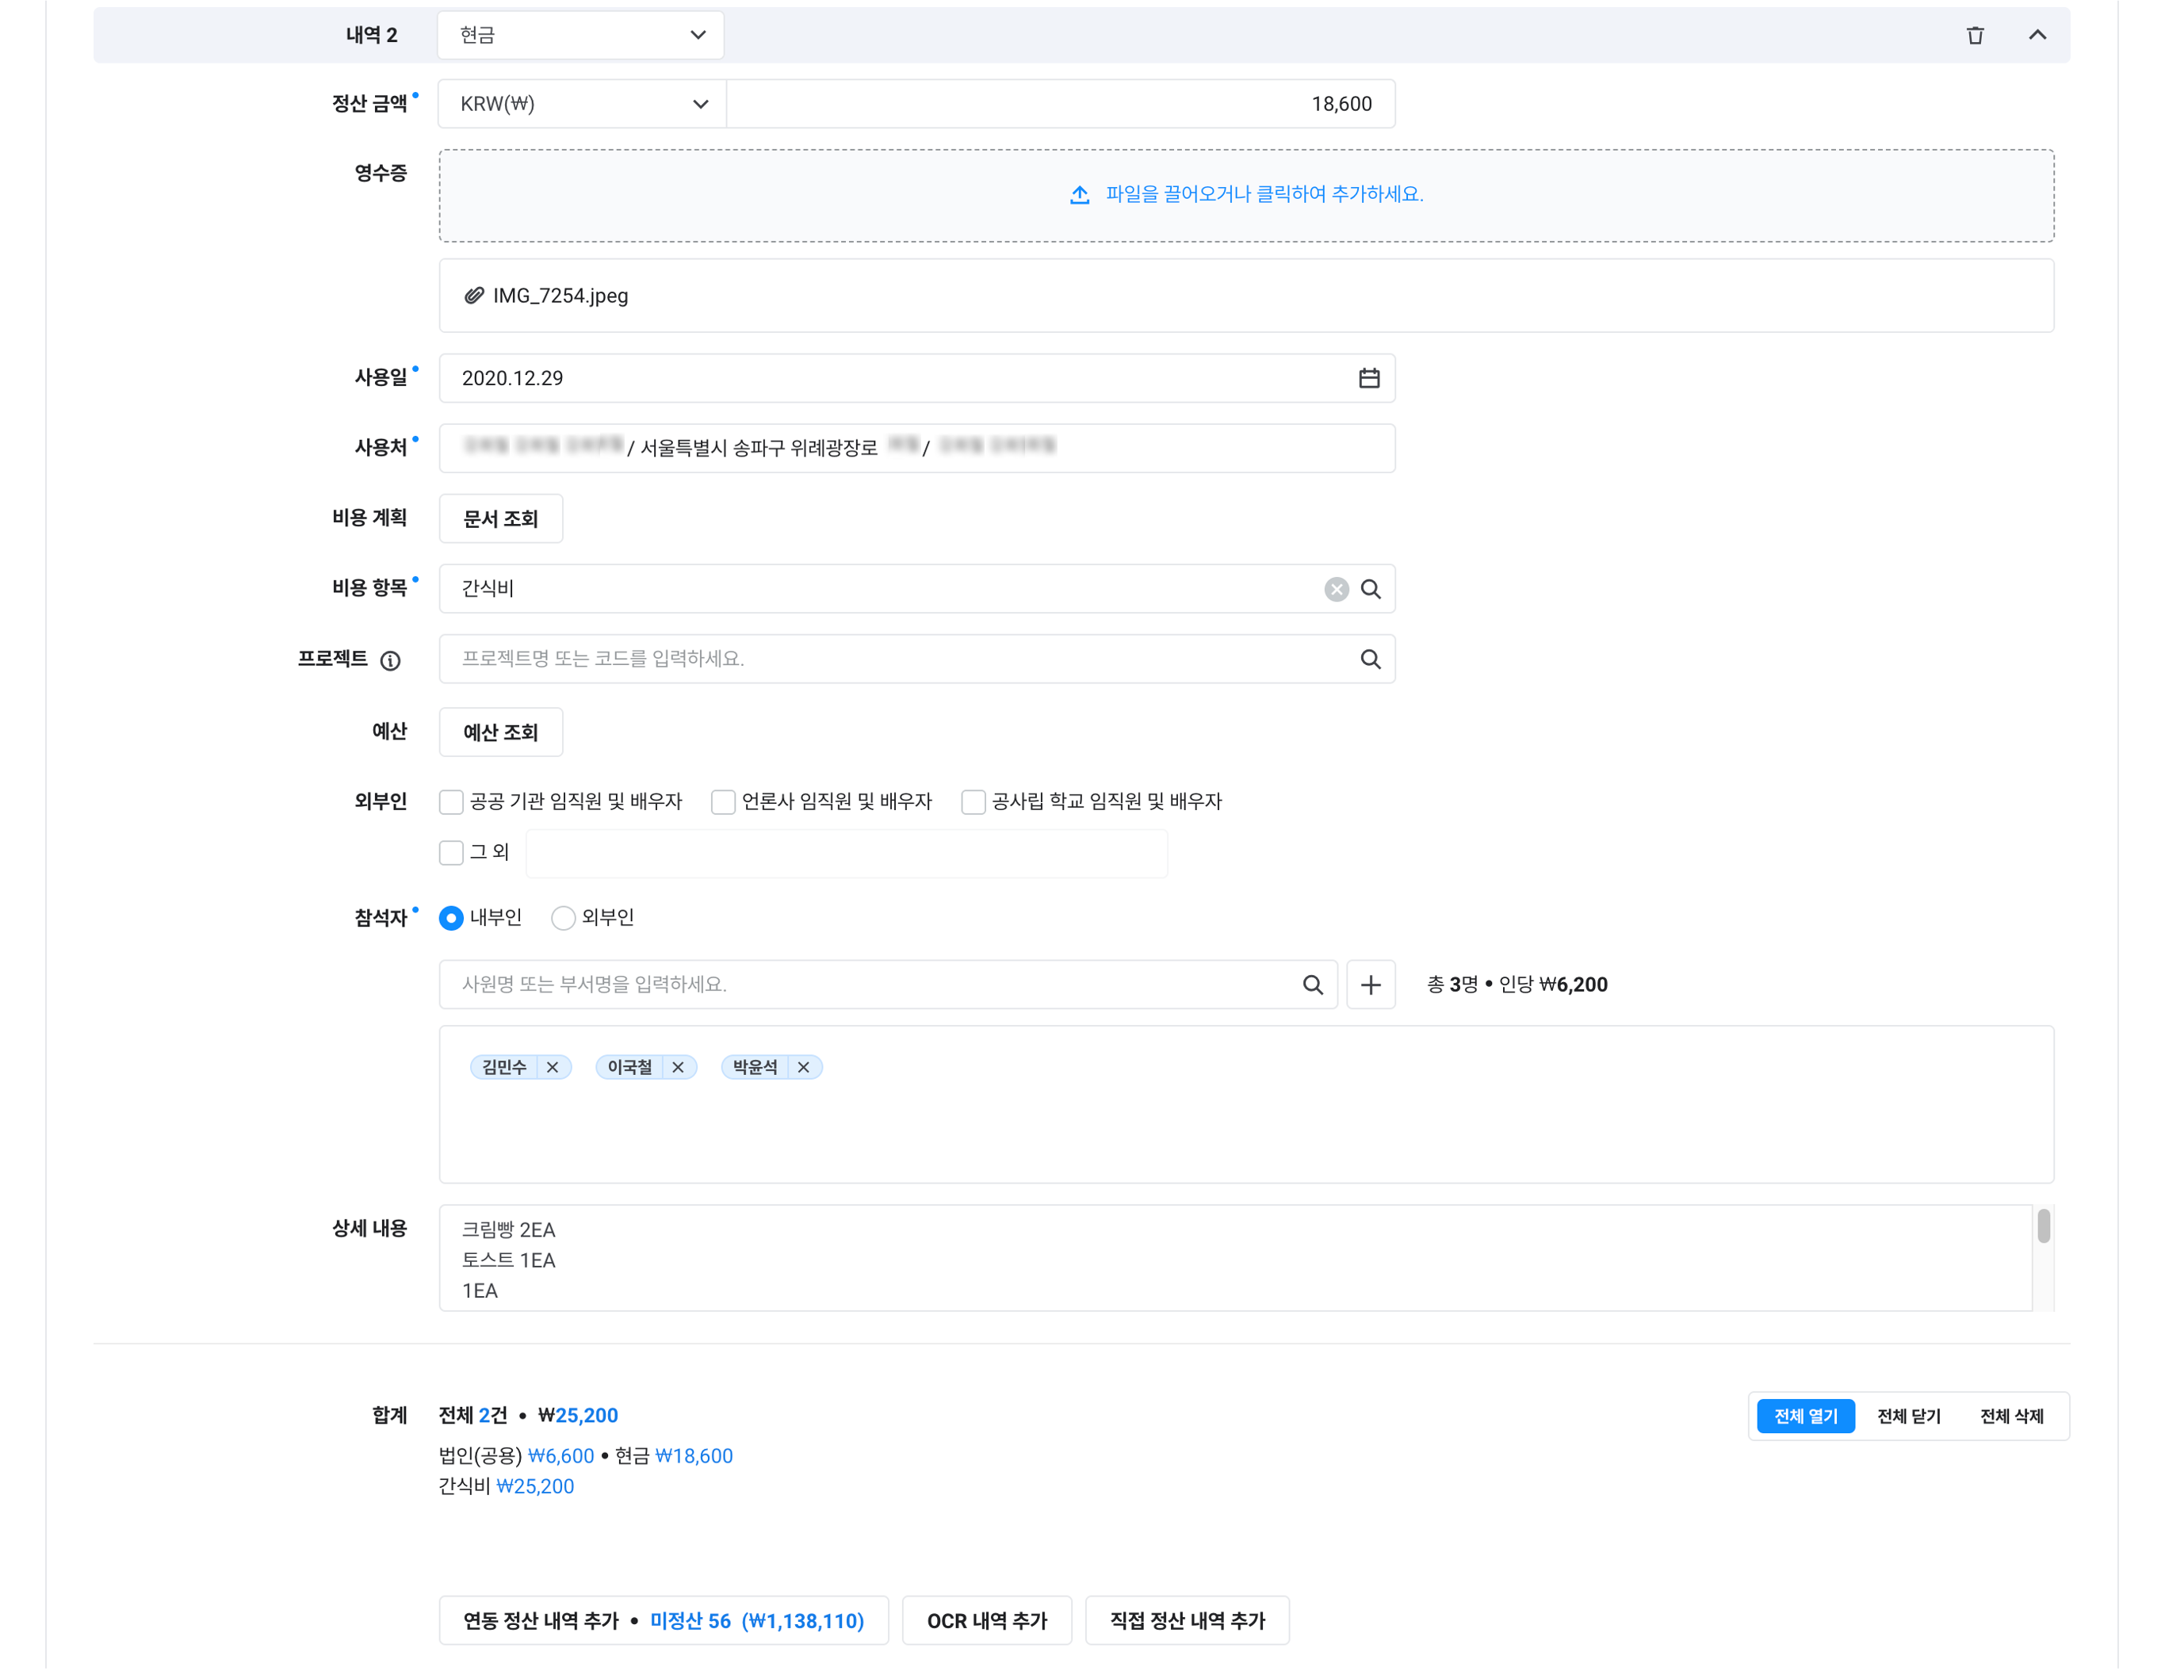Viewport: 2165px width, 1671px height.
Task: Clear the 간식비 expense category
Action: point(1337,589)
